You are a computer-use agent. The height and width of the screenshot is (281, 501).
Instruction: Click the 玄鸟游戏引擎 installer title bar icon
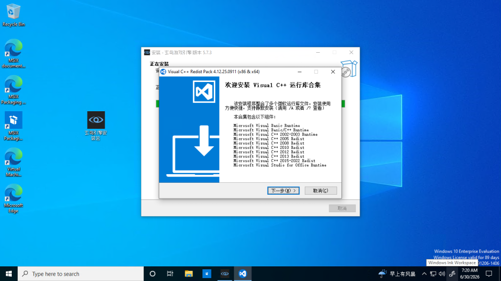pyautogui.click(x=147, y=53)
